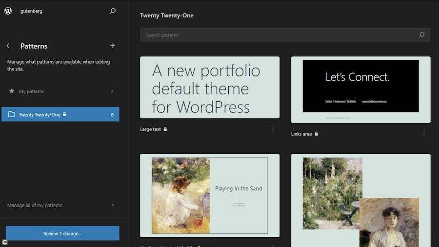Image resolution: width=439 pixels, height=247 pixels.
Task: Click lock icon on Twenty Twenty-One item
Action: point(64,114)
